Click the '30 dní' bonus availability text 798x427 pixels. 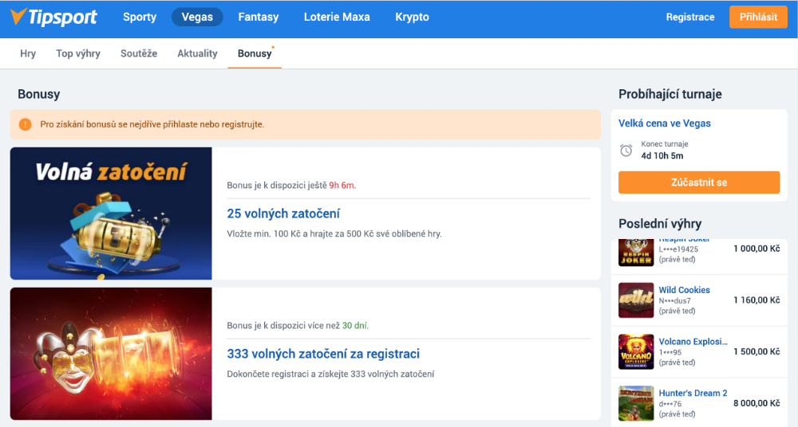(x=354, y=325)
